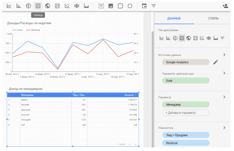Viewport: 234px width, 151px height.
Task: Click the share/add people icon
Action: [225, 6]
